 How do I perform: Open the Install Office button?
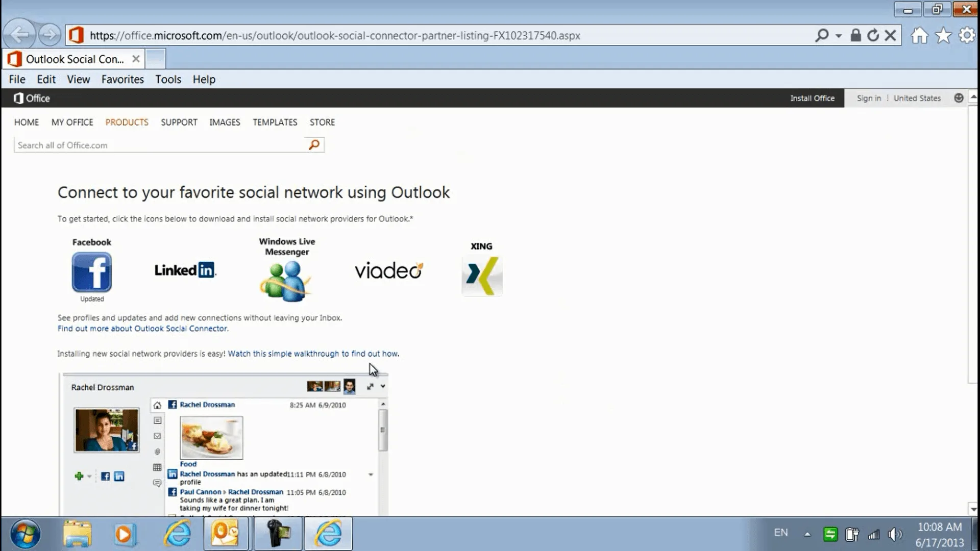[813, 97]
